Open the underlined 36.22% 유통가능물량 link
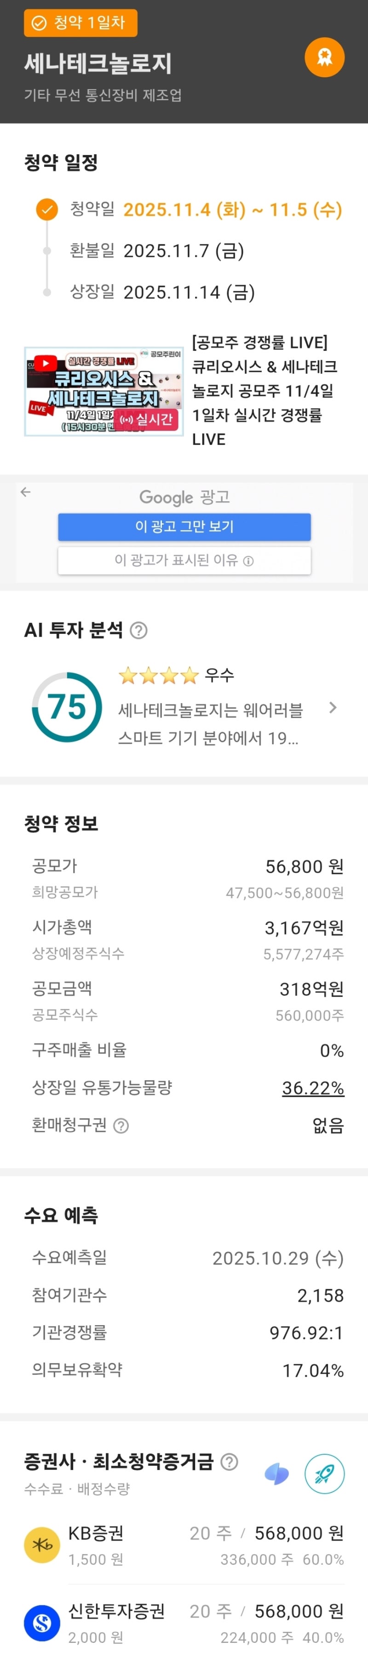Image resolution: width=368 pixels, height=1676 pixels. tap(313, 1087)
